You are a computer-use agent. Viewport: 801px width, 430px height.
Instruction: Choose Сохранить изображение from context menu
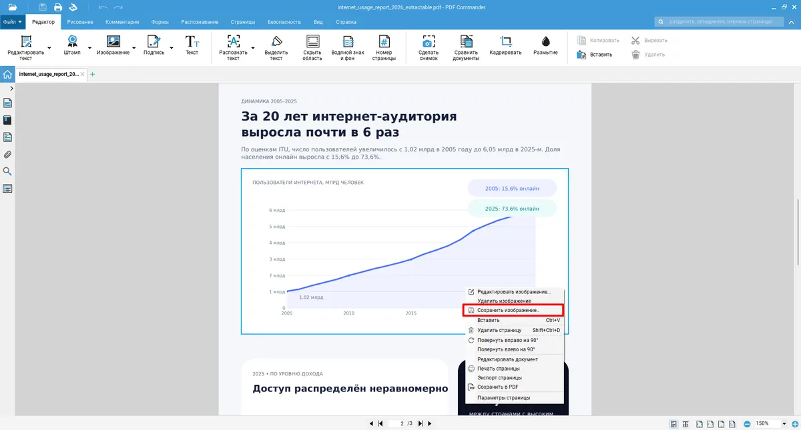513,311
